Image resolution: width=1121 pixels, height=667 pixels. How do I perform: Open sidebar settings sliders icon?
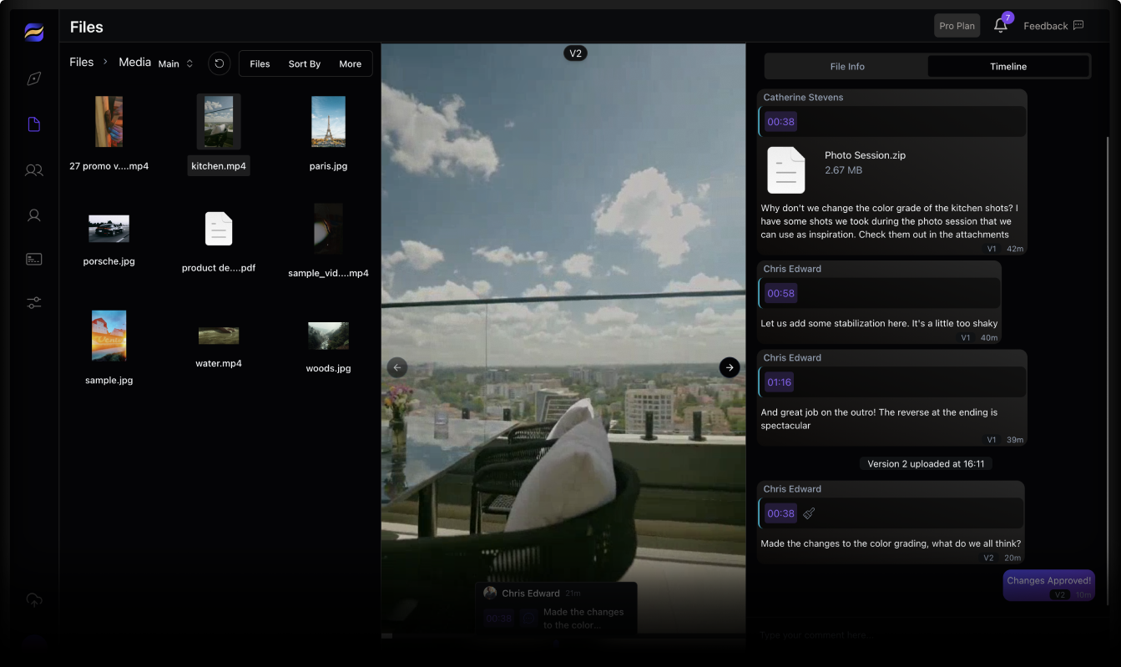coord(33,302)
